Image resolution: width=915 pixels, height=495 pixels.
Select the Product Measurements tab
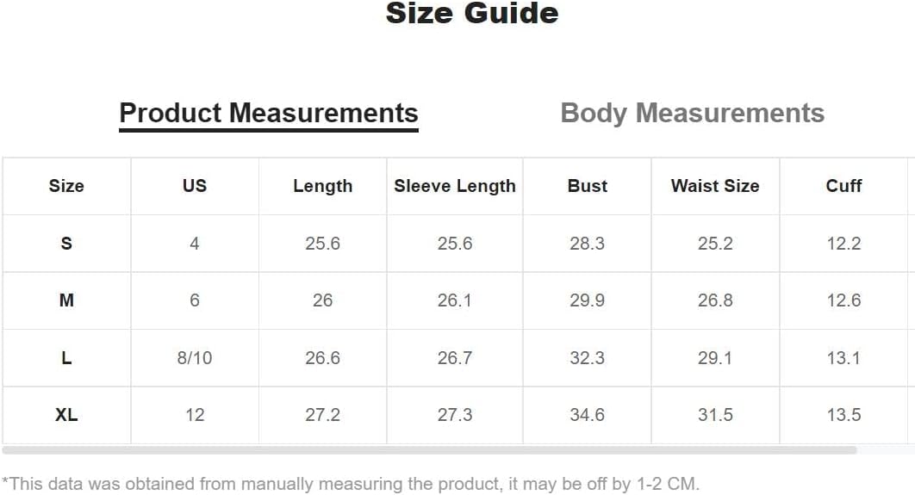click(x=269, y=113)
